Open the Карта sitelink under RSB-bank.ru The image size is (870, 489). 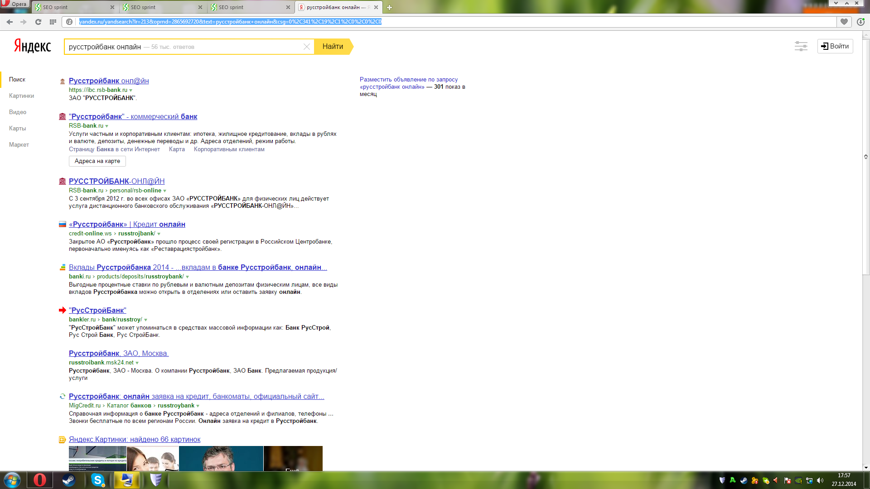click(177, 149)
